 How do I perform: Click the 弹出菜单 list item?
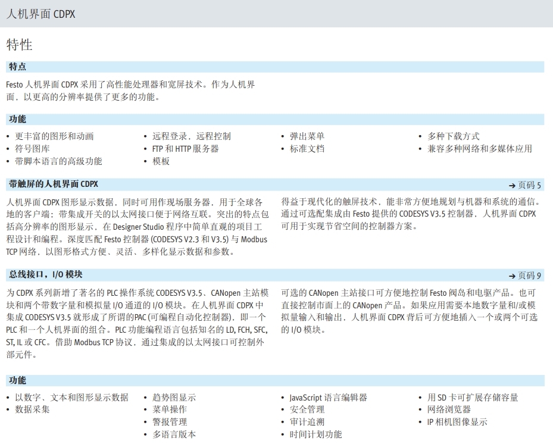[307, 136]
